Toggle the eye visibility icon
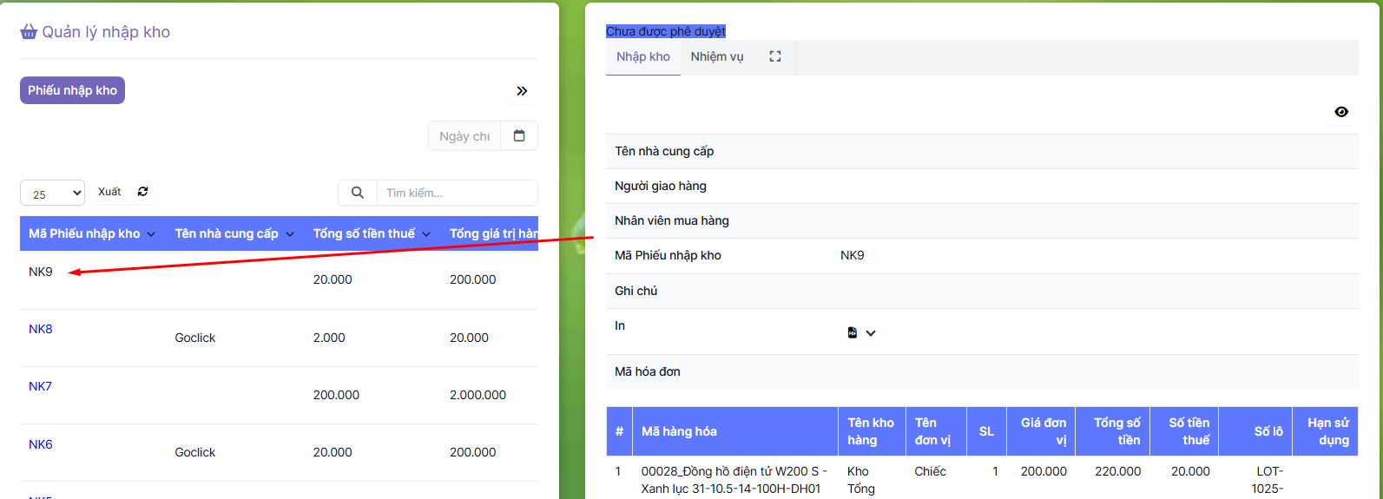Viewport: 1383px width, 499px height. 1341,112
